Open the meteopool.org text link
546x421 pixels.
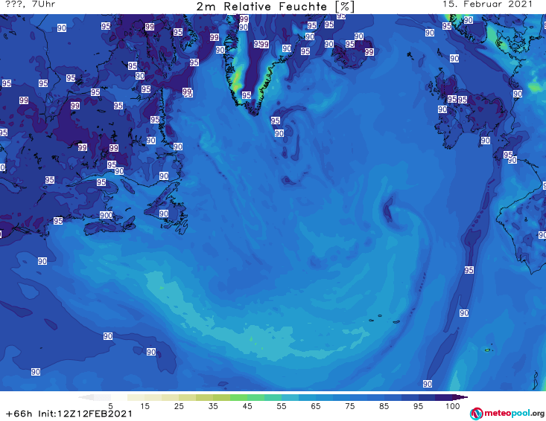tap(514, 414)
